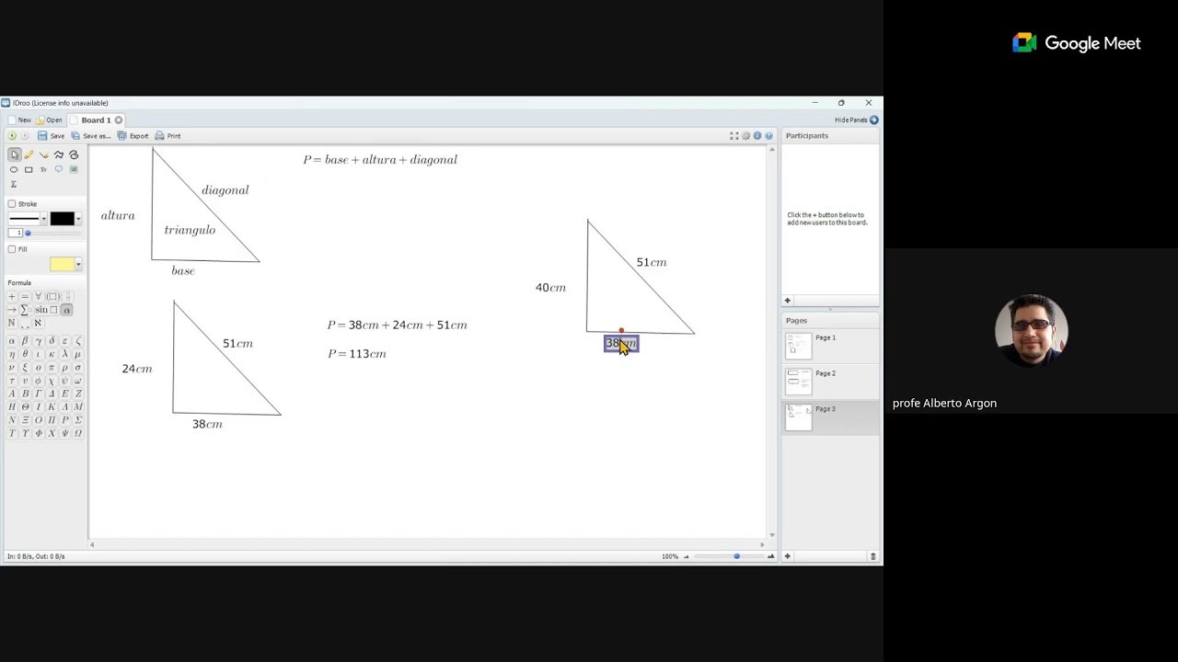
Task: Select the arrow selection tool
Action: tap(14, 154)
